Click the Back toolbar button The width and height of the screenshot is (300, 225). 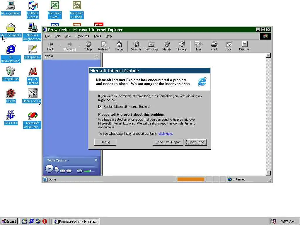[50, 46]
